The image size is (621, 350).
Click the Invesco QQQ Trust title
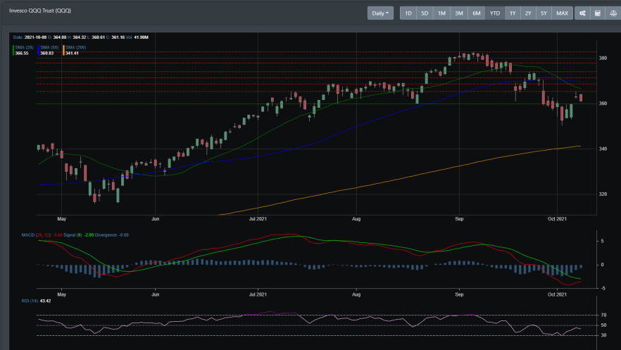pyautogui.click(x=40, y=11)
